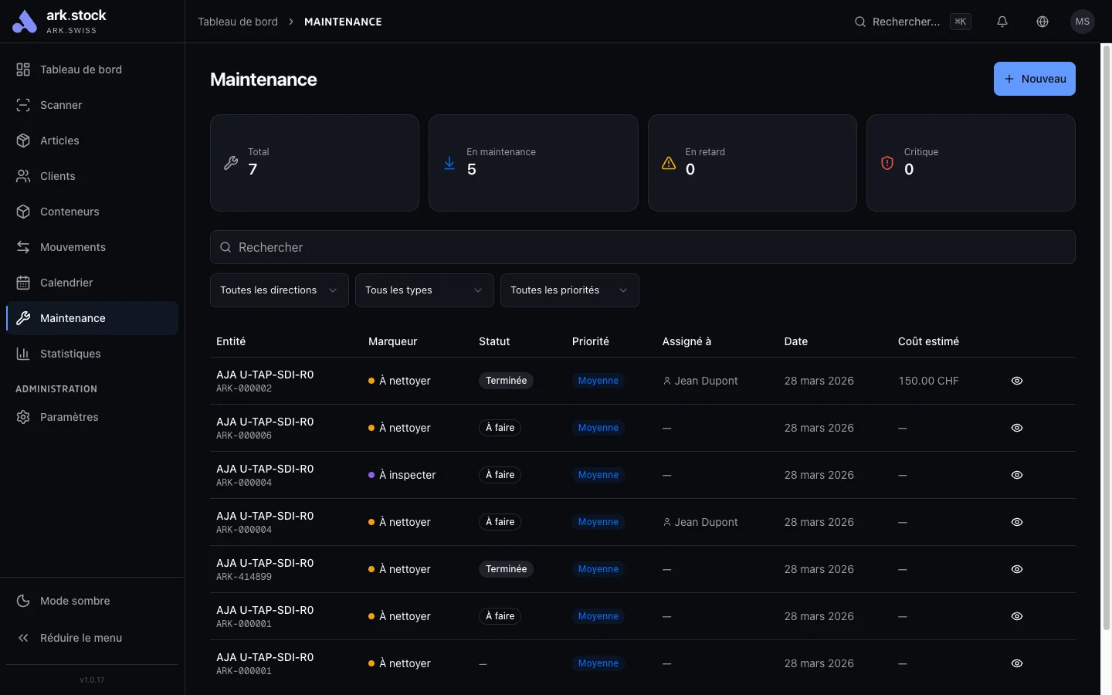Select the Articles icon in the sidebar
The image size is (1112, 695).
point(24,141)
